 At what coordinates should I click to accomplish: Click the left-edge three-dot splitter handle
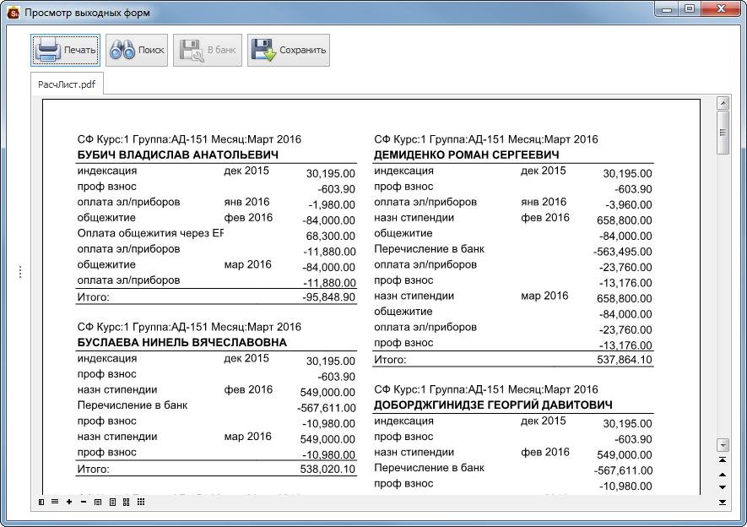(20, 272)
